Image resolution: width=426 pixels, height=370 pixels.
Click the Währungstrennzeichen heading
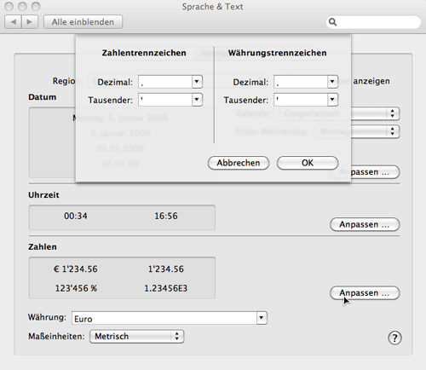(278, 53)
